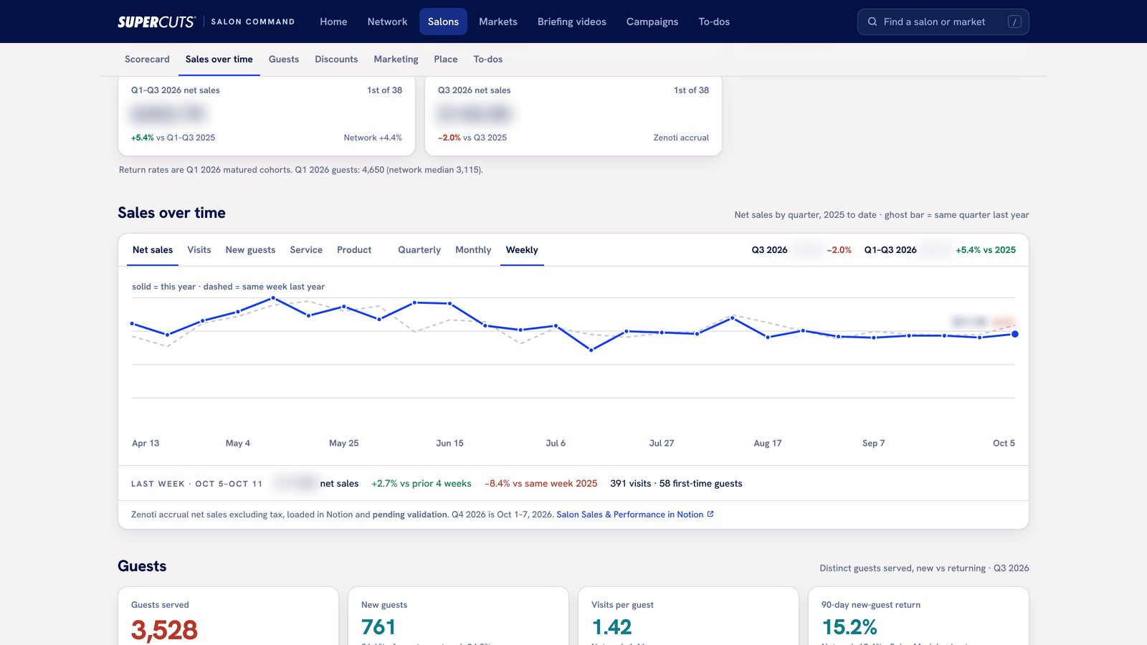The image size is (1147, 645).
Task: Open To-dos in the top navigation bar
Action: (x=714, y=21)
